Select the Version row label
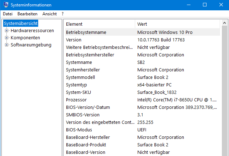Image resolution: width=229 pixels, height=156 pixels. (x=73, y=40)
